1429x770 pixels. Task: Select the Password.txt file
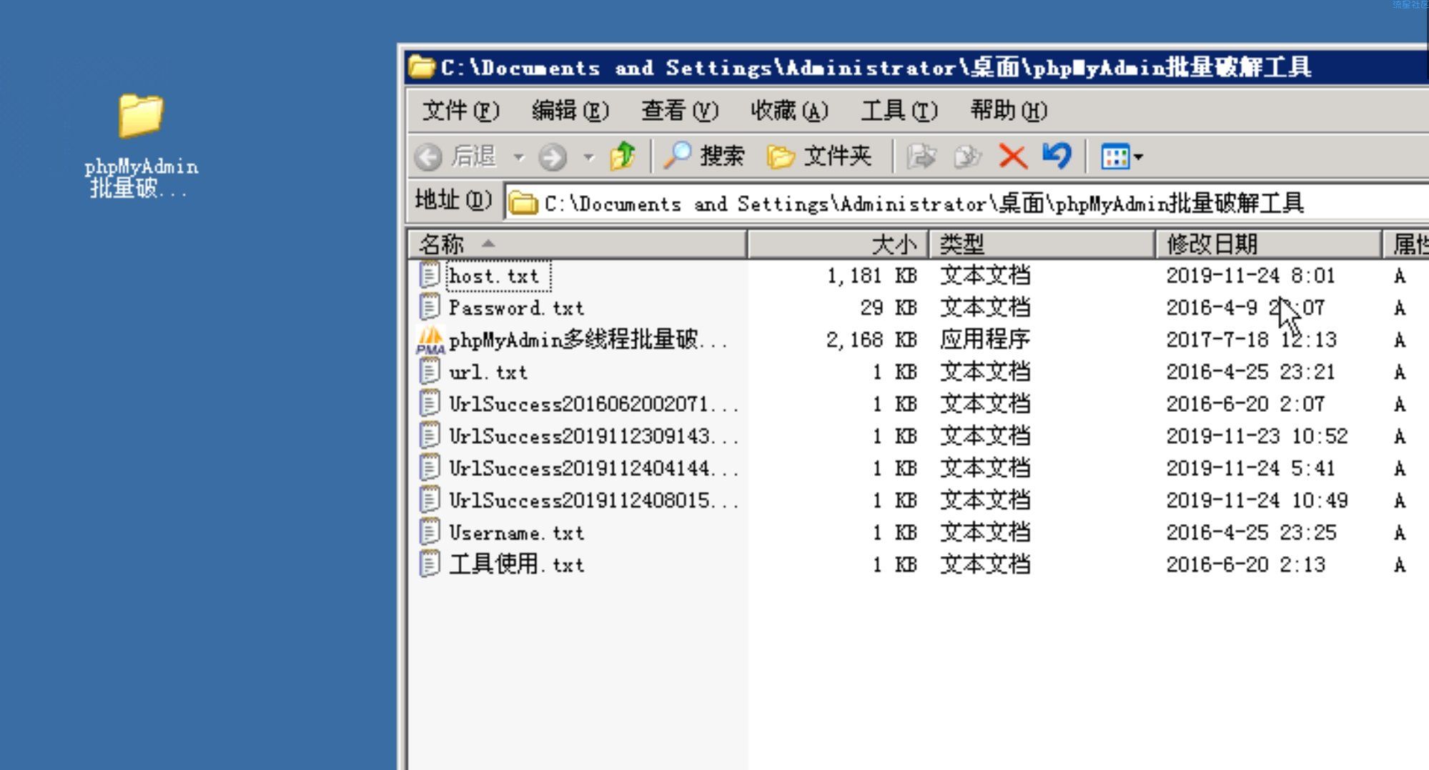(516, 308)
